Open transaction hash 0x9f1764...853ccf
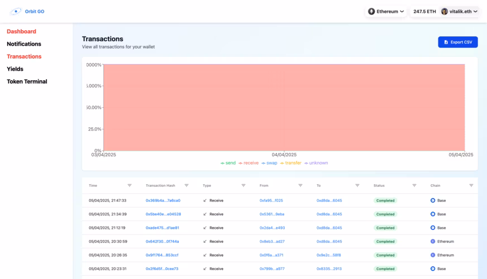 tap(162, 255)
